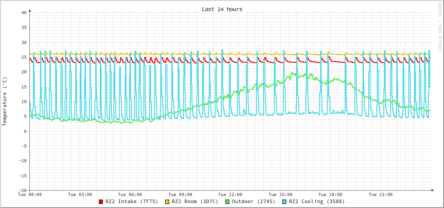Click the 40 value on the temperature axis
The width and height of the screenshot is (444, 208).
(x=24, y=12)
